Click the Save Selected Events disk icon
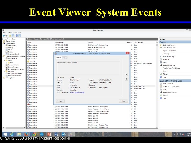 pyautogui.click(x=161, y=92)
